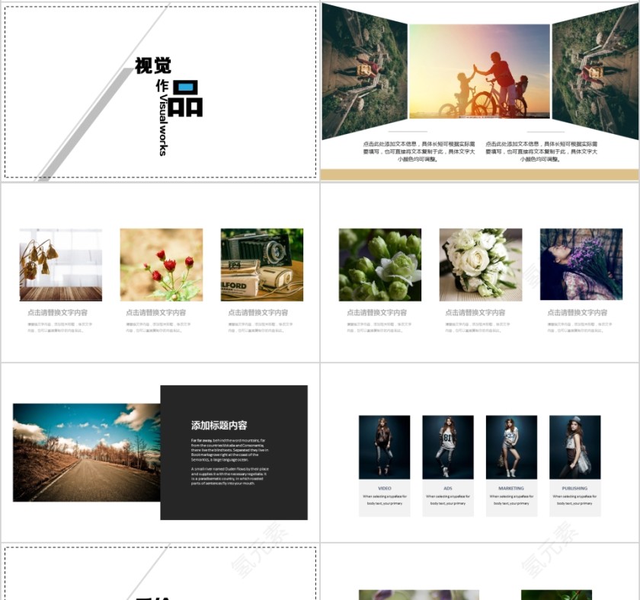Select the English paragraph on dark panel
Image resolution: width=640 pixels, height=600 pixels.
pos(229,461)
